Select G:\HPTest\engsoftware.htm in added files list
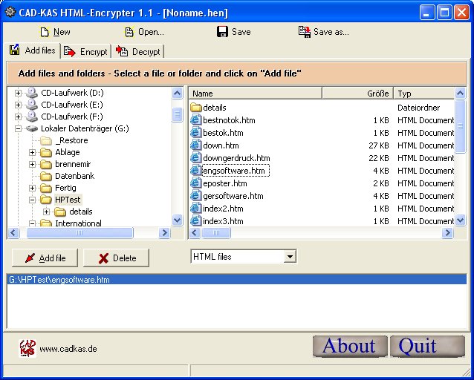This screenshot has height=380, width=474. 59,280
